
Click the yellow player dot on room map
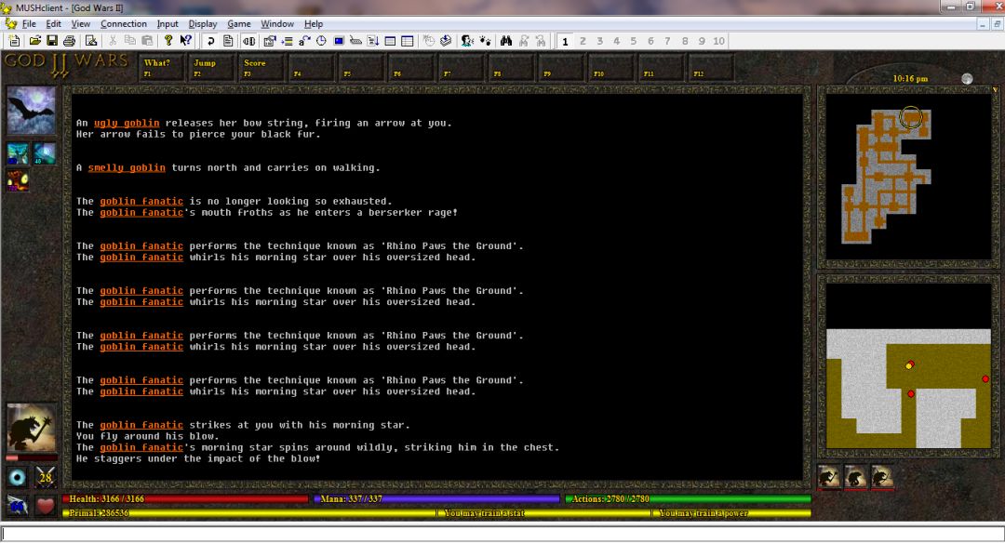pyautogui.click(x=908, y=365)
